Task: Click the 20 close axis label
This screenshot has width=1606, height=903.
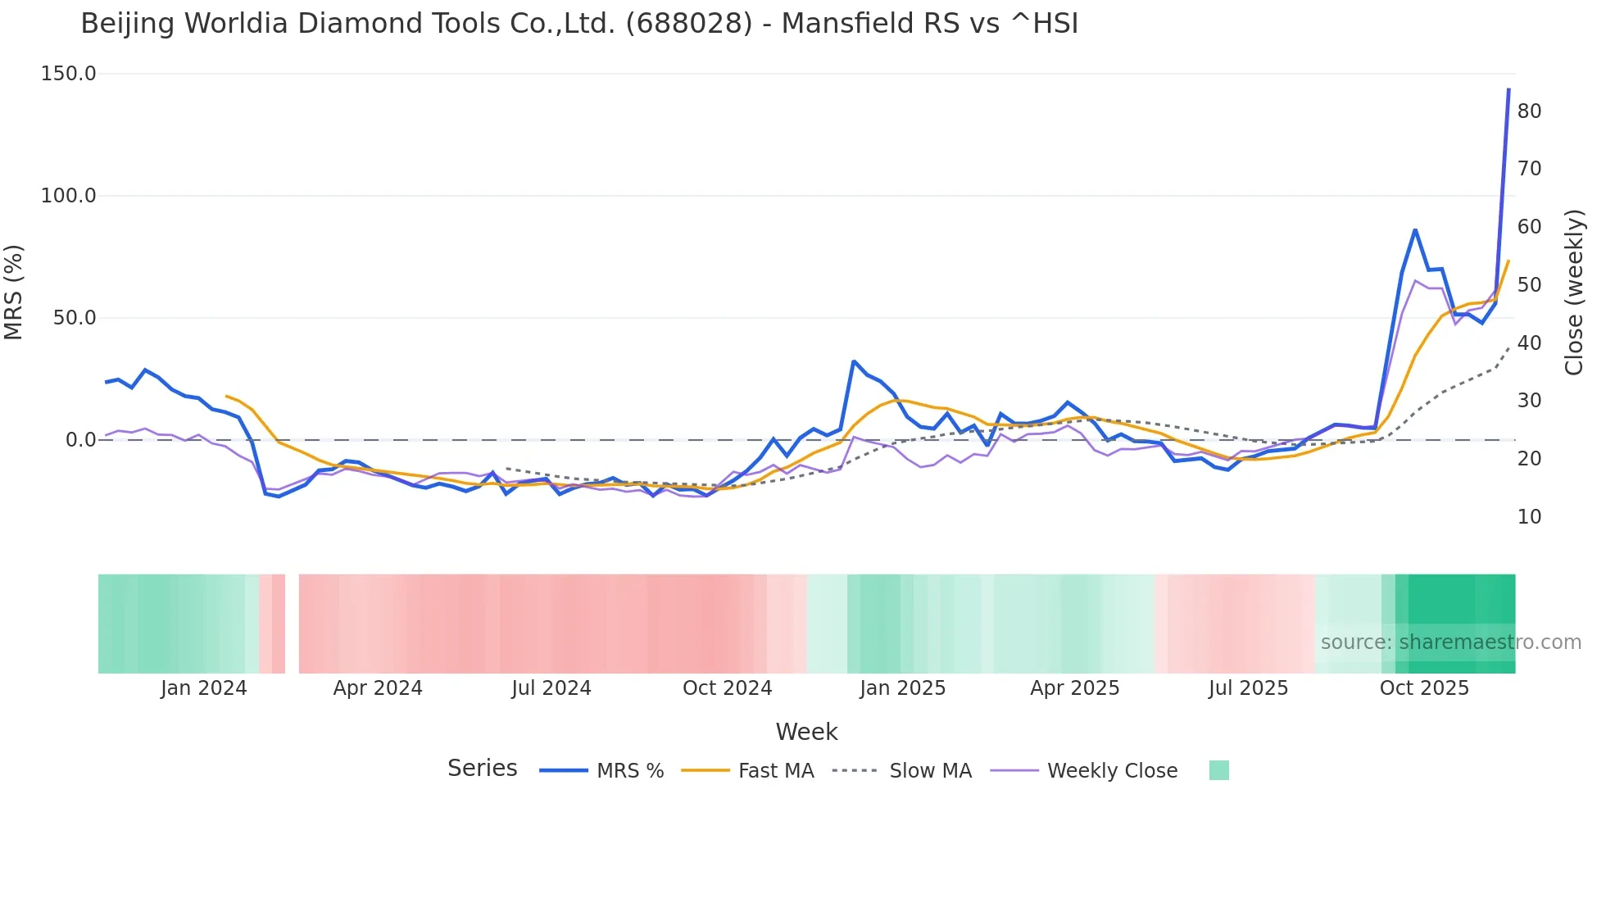Action: tap(1530, 459)
